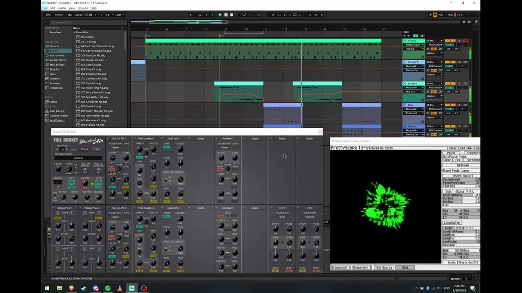Screen dimensions: 522x293
Task: Click Hide button in PrettyScope
Action: click(x=405, y=267)
